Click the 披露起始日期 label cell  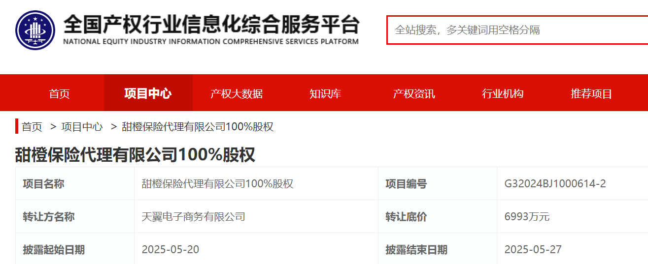[x=75, y=249]
